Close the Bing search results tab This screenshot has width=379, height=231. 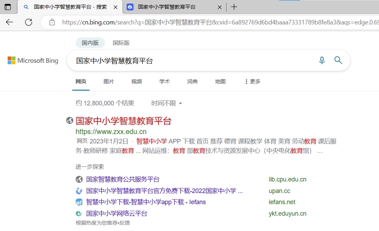click(x=115, y=7)
